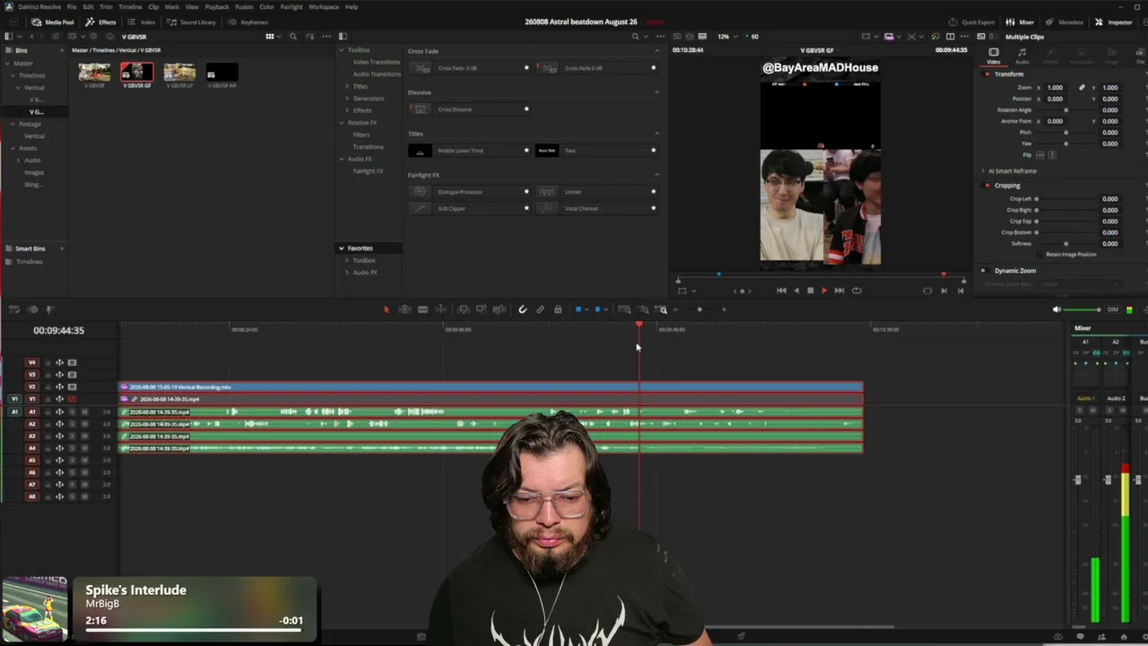Jump to last frame in viewer
The height and width of the screenshot is (646, 1148).
click(839, 291)
